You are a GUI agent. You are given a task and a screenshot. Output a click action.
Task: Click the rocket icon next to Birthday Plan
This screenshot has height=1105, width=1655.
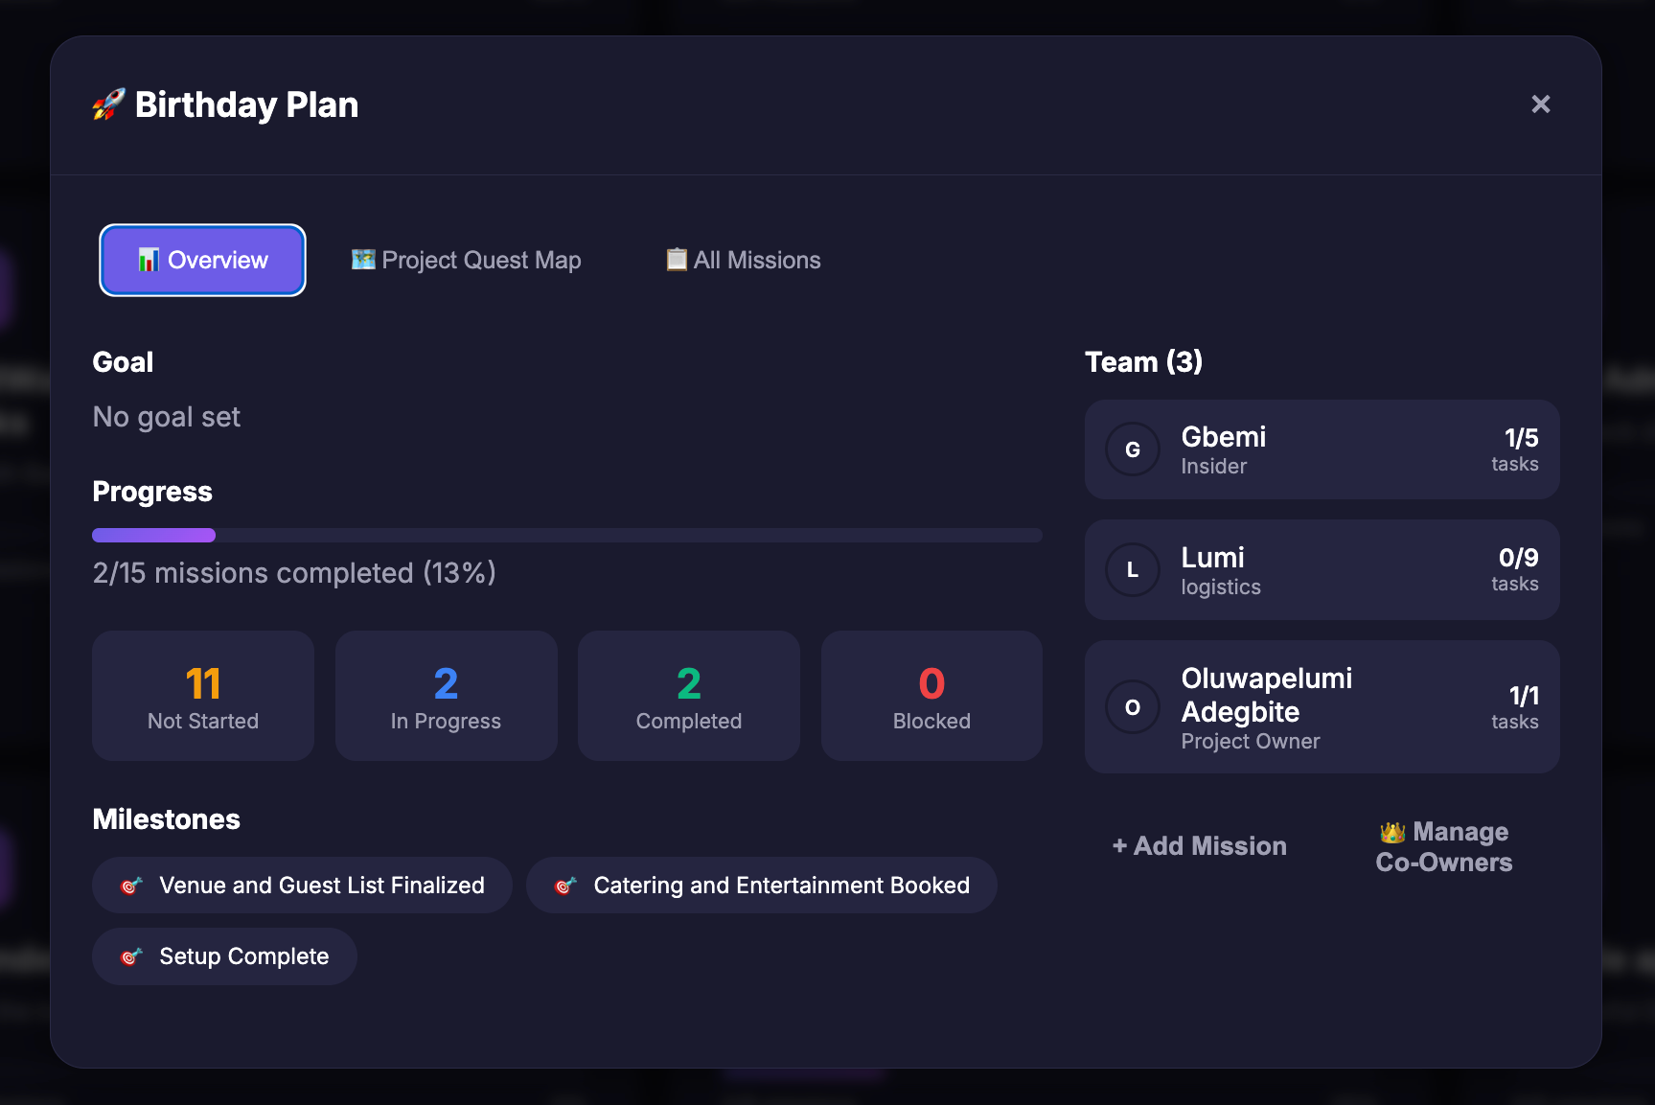tap(107, 104)
